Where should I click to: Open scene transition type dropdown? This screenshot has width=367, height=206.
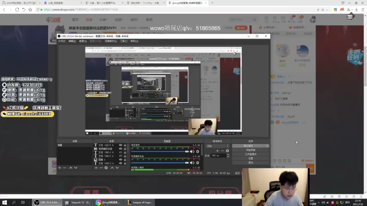click(217, 146)
